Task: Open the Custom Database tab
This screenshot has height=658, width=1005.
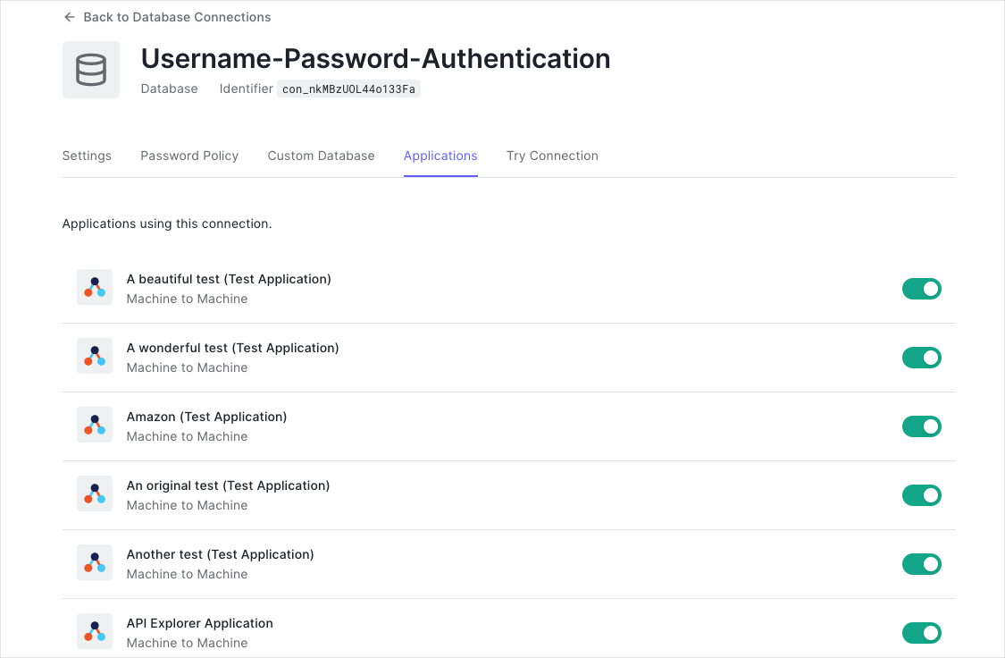Action: (321, 156)
